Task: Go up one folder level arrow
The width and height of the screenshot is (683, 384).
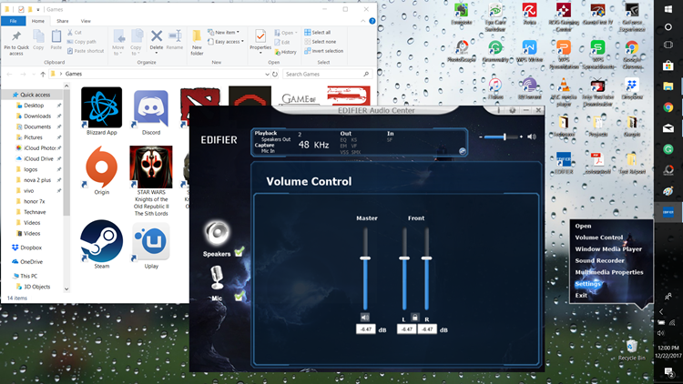Action: pyautogui.click(x=43, y=74)
